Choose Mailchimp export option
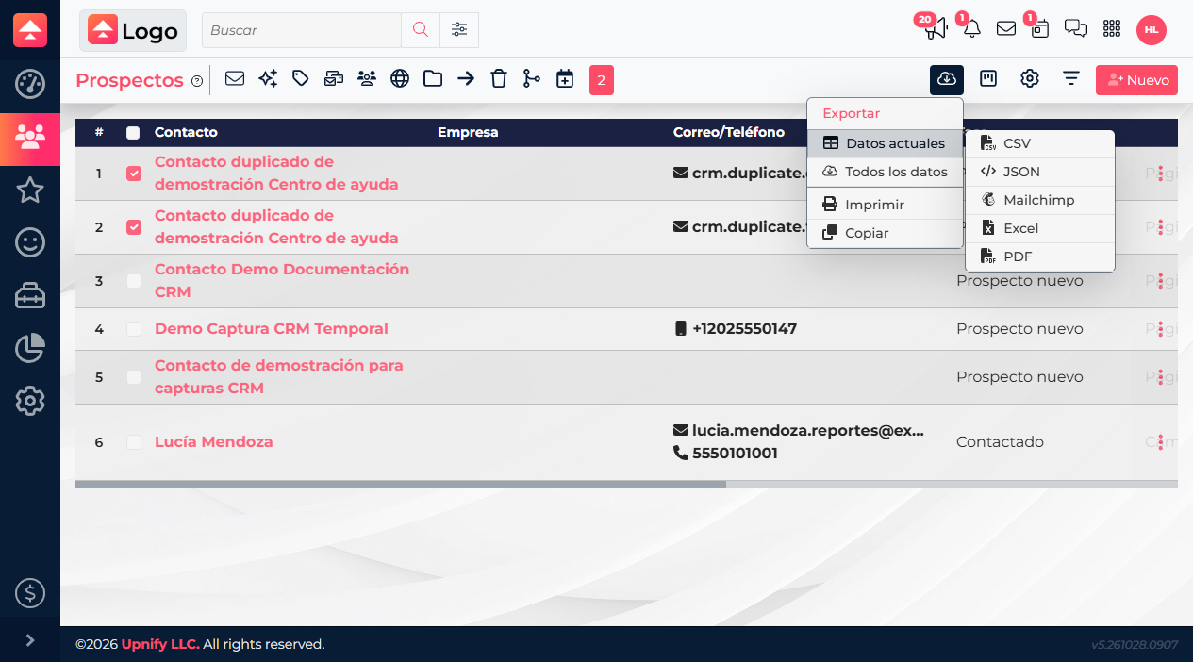1193x662 pixels. point(1040,200)
